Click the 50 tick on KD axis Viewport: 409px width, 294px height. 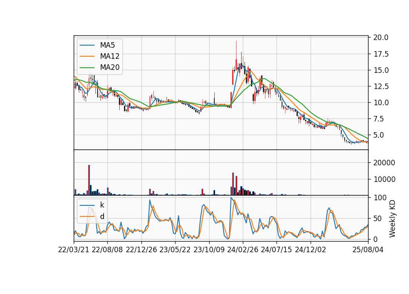[377, 219]
